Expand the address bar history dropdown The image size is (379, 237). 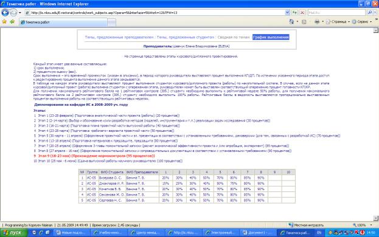click(287, 13)
